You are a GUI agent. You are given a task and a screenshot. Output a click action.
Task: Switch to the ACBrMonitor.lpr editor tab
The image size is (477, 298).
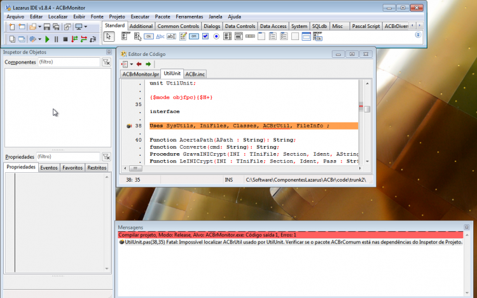click(141, 74)
